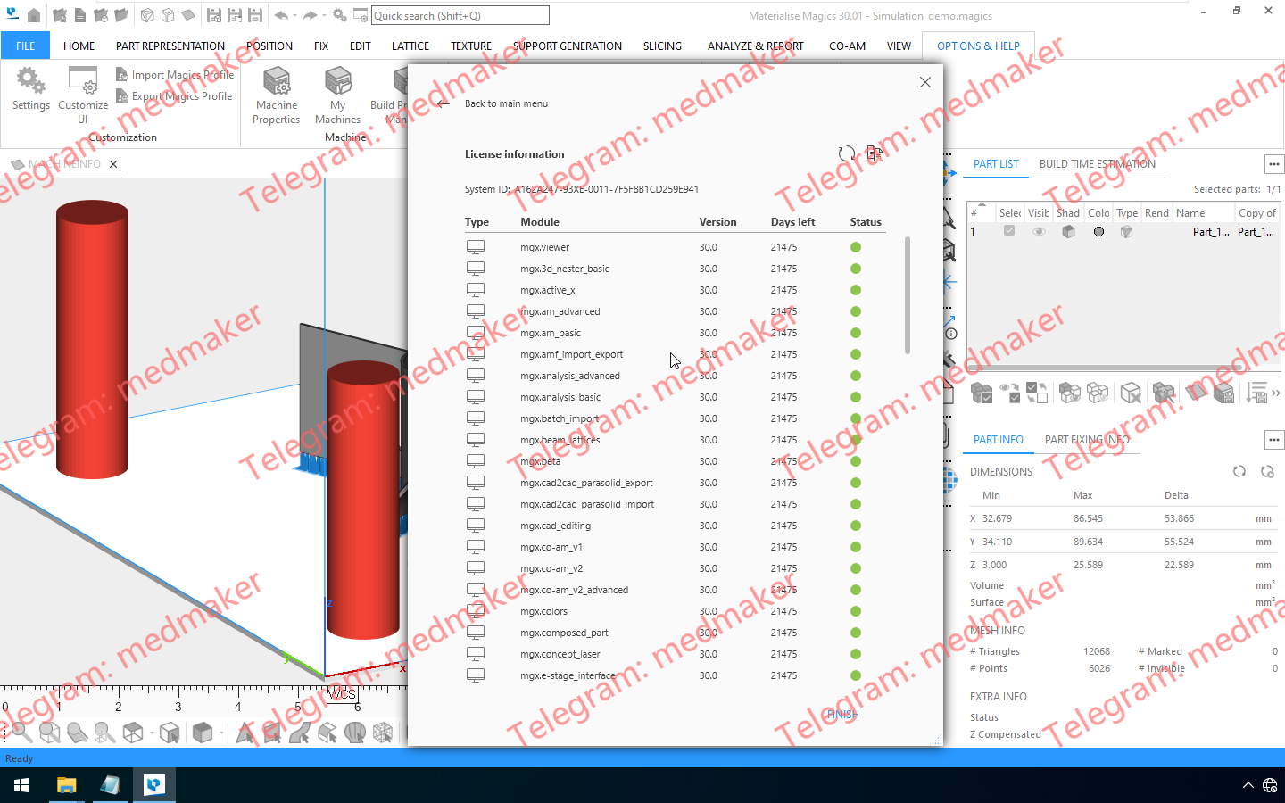The image size is (1285, 803).
Task: Switch to PART REPRESENTATION tab
Action: click(170, 46)
